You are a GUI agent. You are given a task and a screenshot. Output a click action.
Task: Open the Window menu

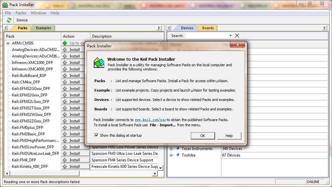pos(38,13)
